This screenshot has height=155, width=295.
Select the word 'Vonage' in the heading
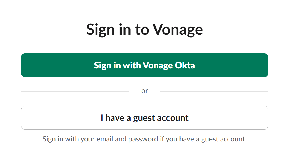click(177, 29)
